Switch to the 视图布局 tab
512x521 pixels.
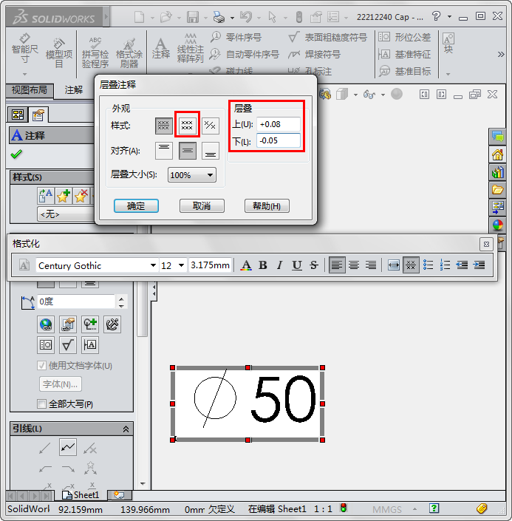tap(30, 90)
